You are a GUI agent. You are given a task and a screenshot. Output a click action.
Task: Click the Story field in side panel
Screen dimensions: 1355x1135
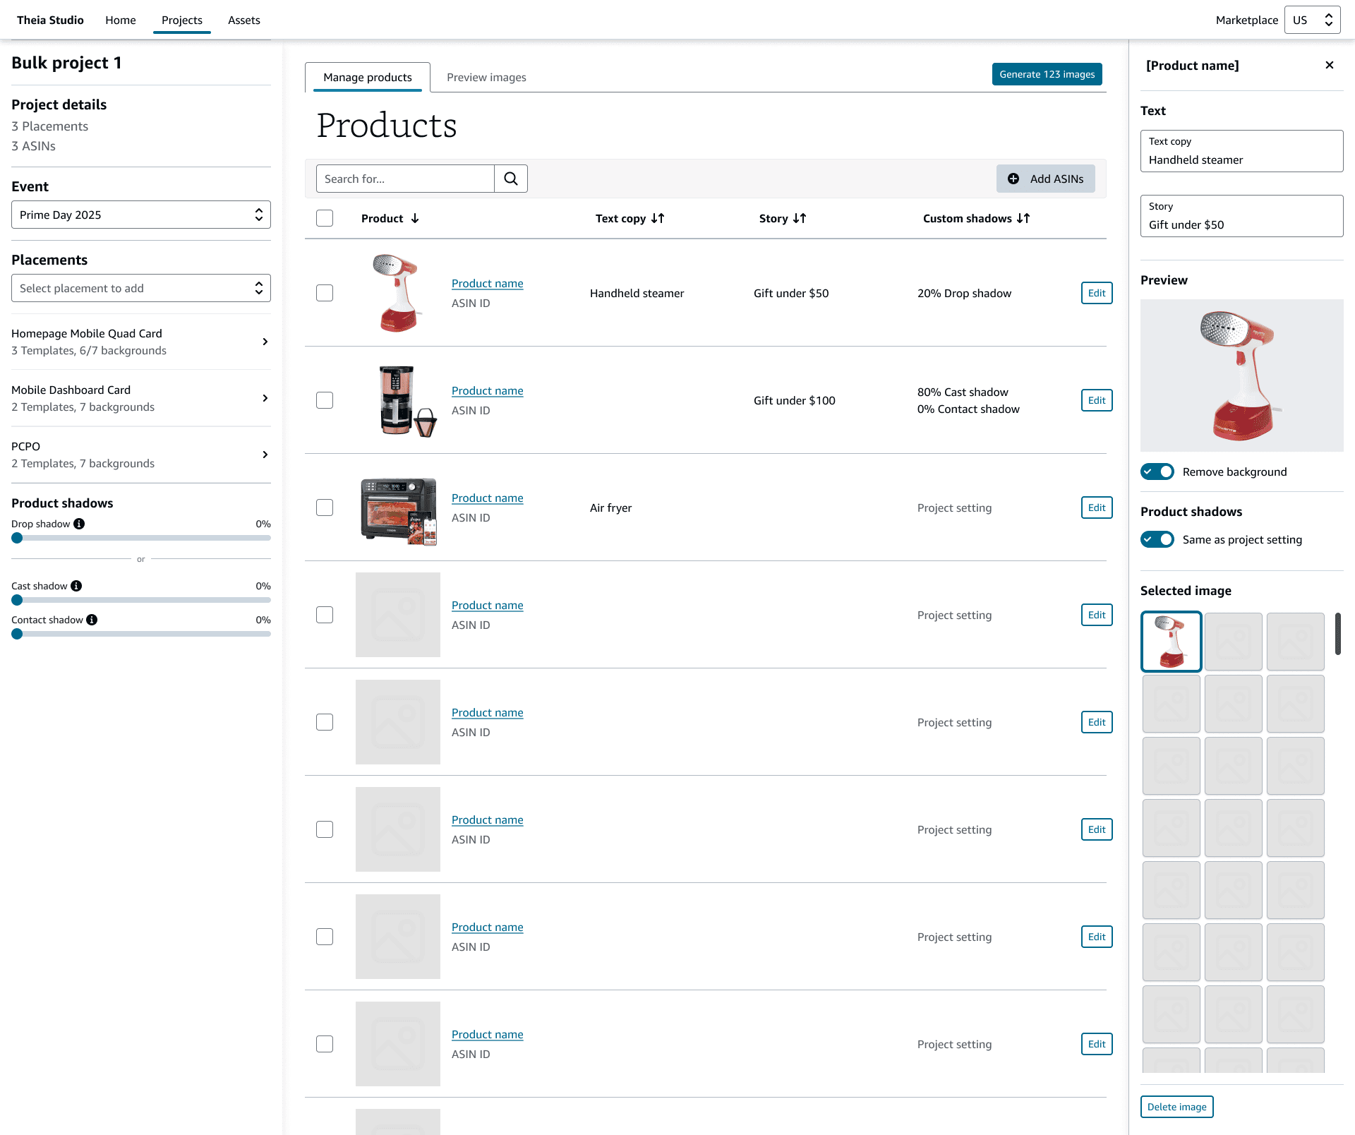point(1242,216)
